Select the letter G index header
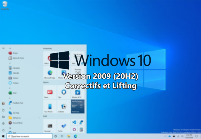The height and width of the screenshot is (139, 201). [x=10, y=108]
